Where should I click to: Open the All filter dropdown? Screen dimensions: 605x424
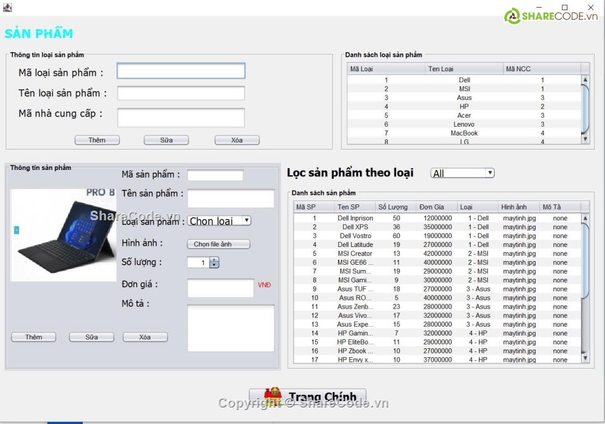coord(462,173)
